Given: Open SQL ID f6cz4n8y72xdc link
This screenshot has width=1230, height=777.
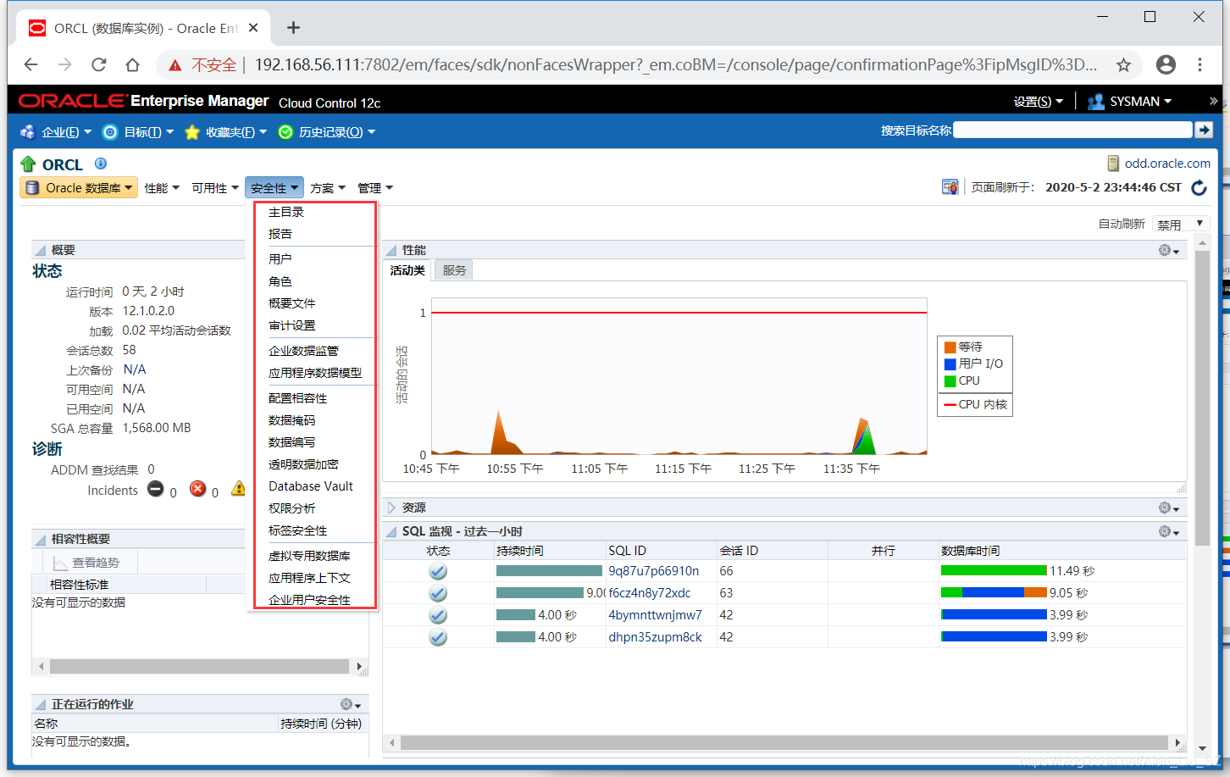Looking at the screenshot, I should (x=650, y=593).
